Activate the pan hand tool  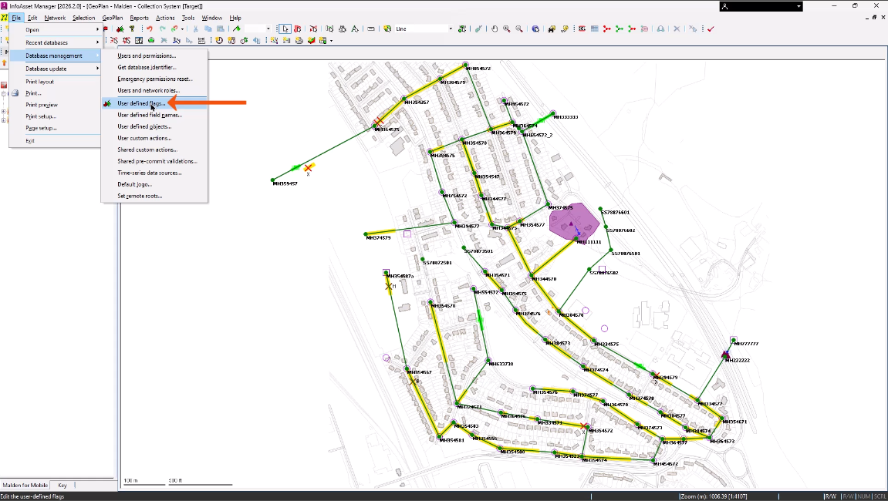click(495, 29)
